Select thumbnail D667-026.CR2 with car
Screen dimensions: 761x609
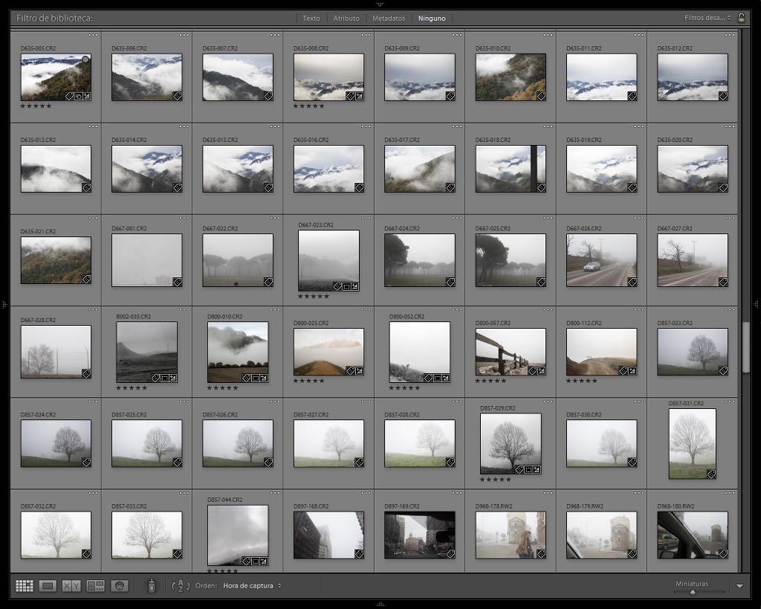pos(601,260)
